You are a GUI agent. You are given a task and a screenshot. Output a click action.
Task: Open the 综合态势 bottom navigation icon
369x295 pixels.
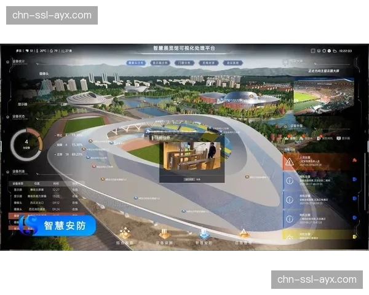click(125, 233)
